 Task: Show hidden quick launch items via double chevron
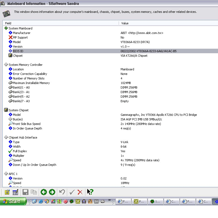(110, 200)
